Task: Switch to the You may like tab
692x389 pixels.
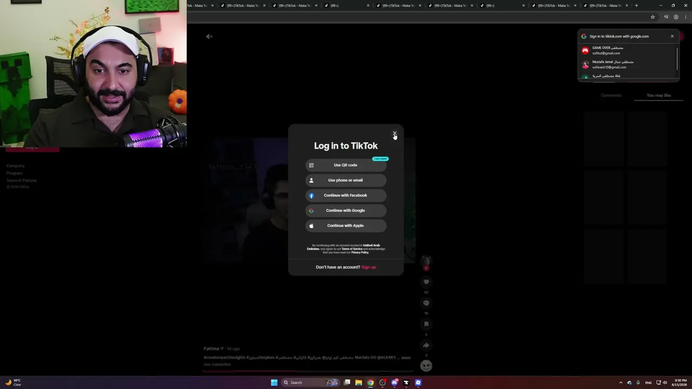Action: [x=658, y=95]
